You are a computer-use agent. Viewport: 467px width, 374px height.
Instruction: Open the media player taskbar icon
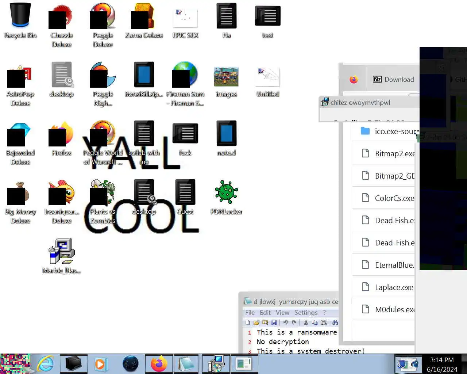101,364
